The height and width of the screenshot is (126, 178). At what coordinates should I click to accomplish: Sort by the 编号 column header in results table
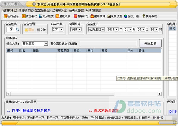12,50
